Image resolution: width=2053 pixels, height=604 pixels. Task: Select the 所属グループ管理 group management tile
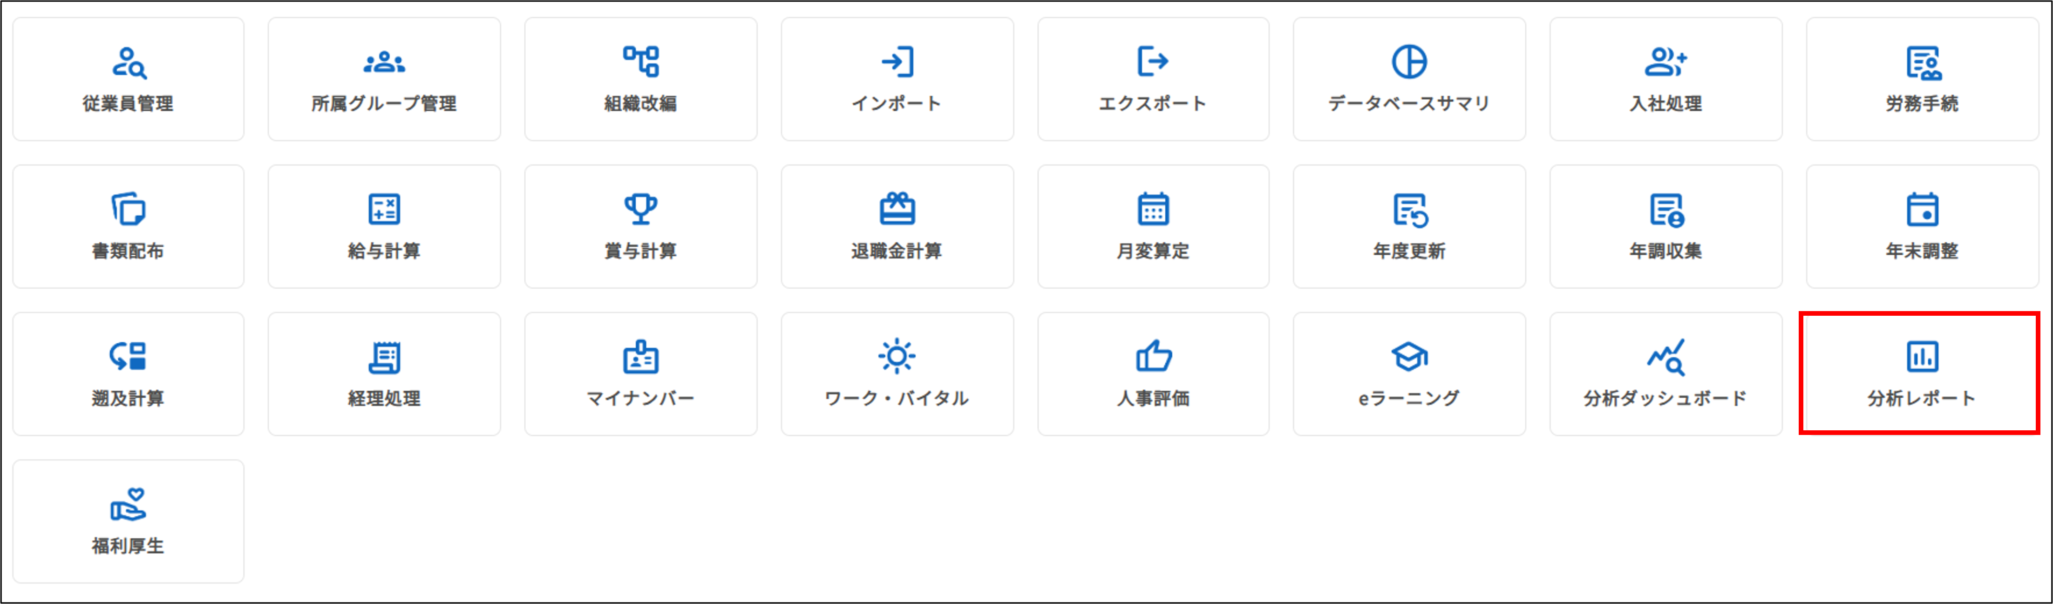coord(384,79)
